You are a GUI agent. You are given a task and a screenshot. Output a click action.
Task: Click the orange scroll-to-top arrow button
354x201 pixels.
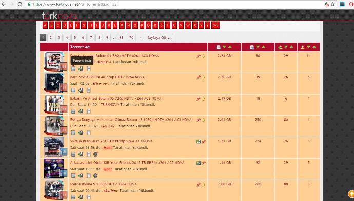351,194
